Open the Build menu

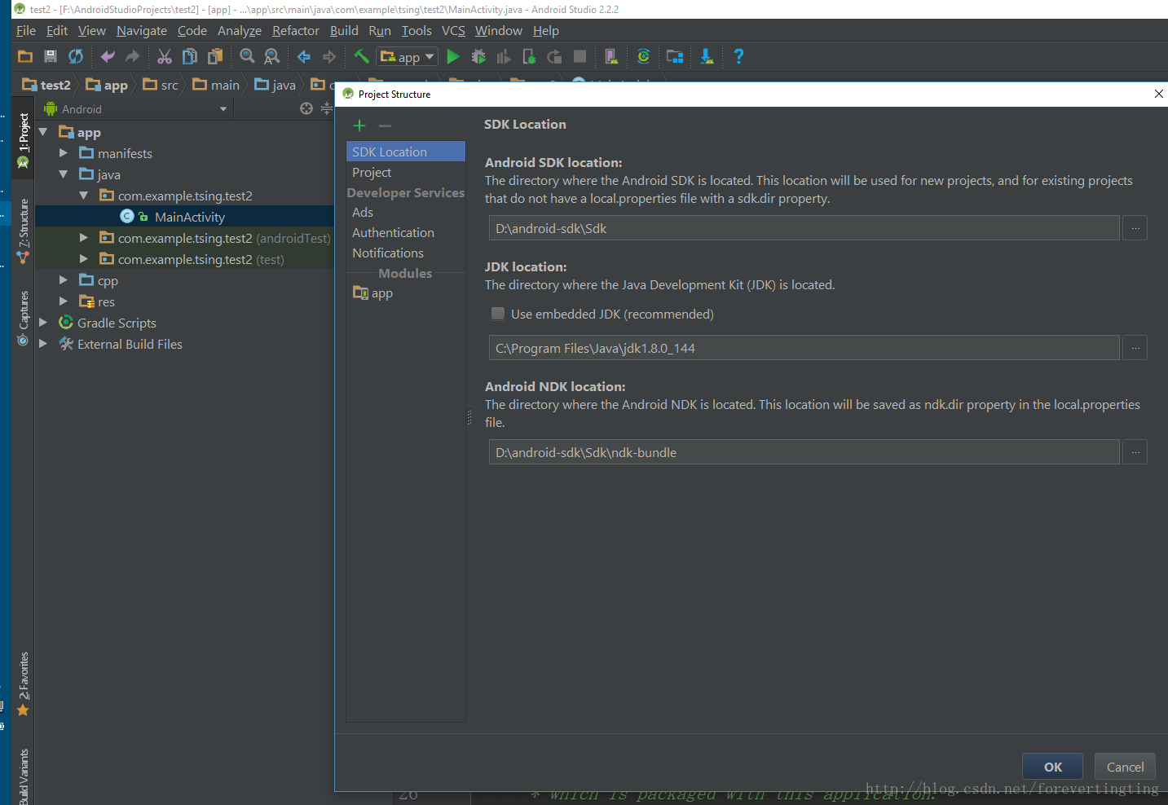point(344,30)
